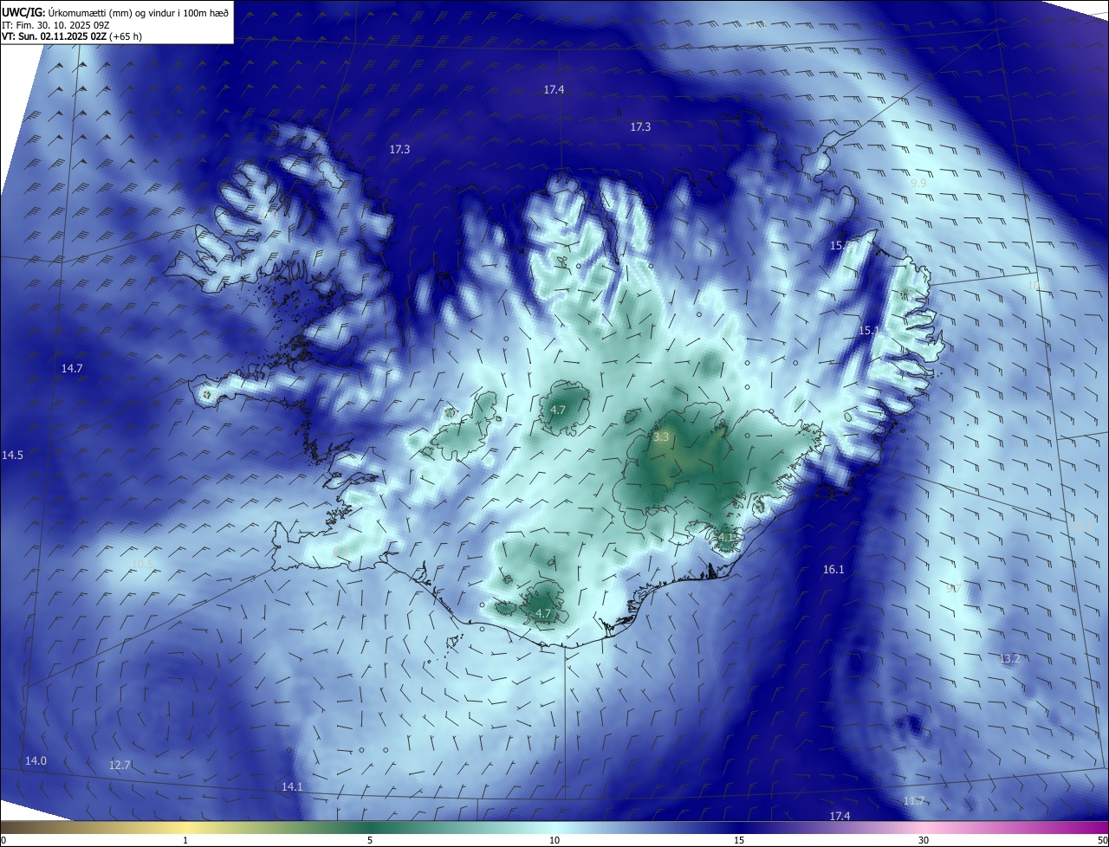Image resolution: width=1109 pixels, height=847 pixels.
Task: Select the 14.5 value at the map's west edge
Action: (13, 456)
